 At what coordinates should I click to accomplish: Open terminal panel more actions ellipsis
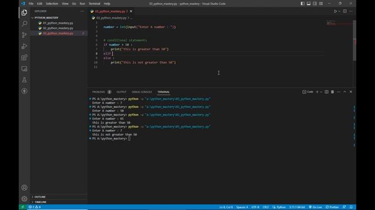(x=339, y=92)
